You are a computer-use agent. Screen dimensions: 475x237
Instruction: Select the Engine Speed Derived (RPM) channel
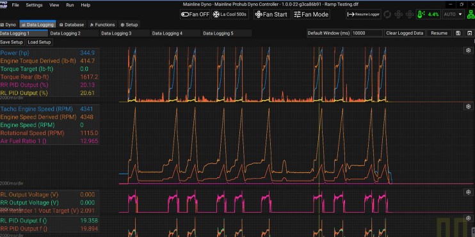point(38,117)
